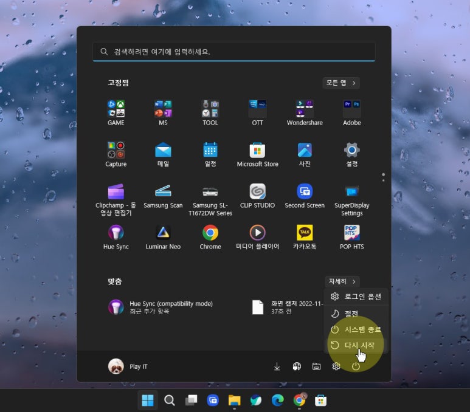Open SuperDisplay Settings
Image resolution: width=470 pixels, height=412 pixels.
point(352,199)
